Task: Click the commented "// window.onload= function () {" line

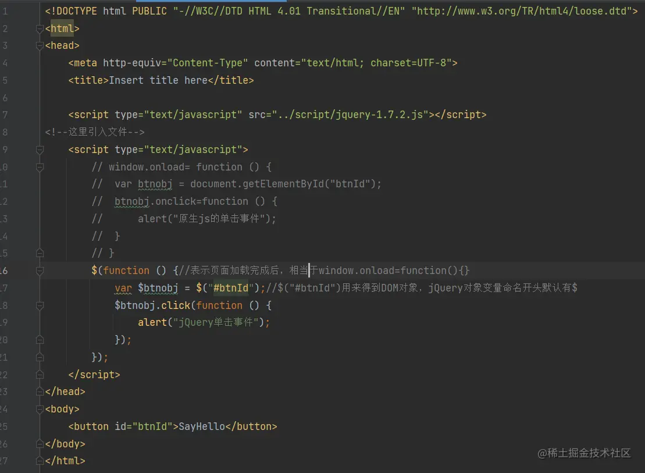Action: (x=182, y=167)
